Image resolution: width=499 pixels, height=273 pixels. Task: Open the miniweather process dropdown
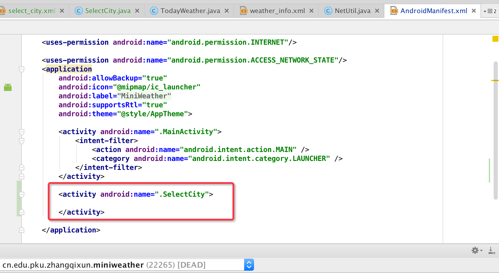[x=249, y=265]
